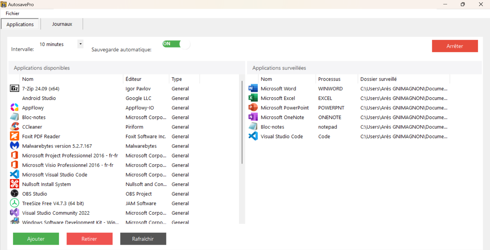Click the Microsoft Excel icon in monitored list
This screenshot has width=490, height=250.
pos(253,98)
